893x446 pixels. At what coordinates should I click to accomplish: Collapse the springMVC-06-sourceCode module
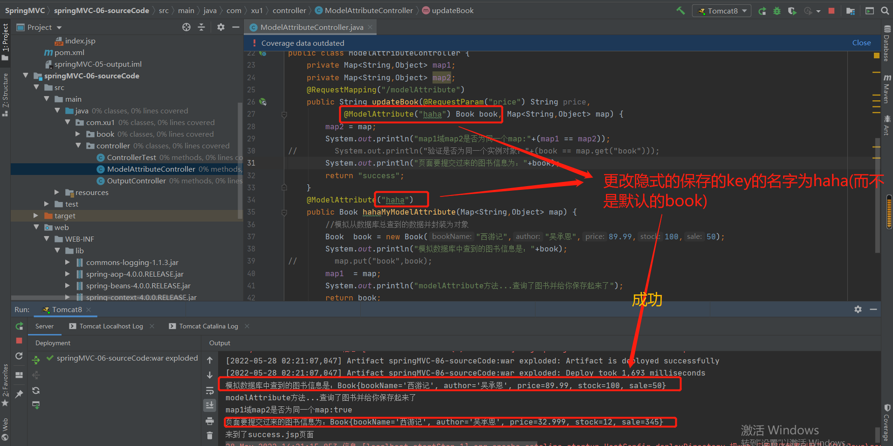26,76
